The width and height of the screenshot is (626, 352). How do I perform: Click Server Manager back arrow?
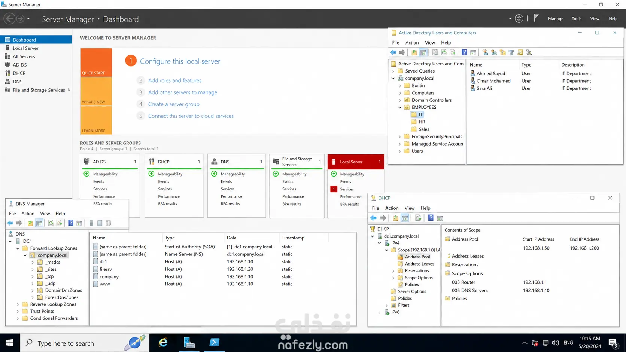[10, 19]
